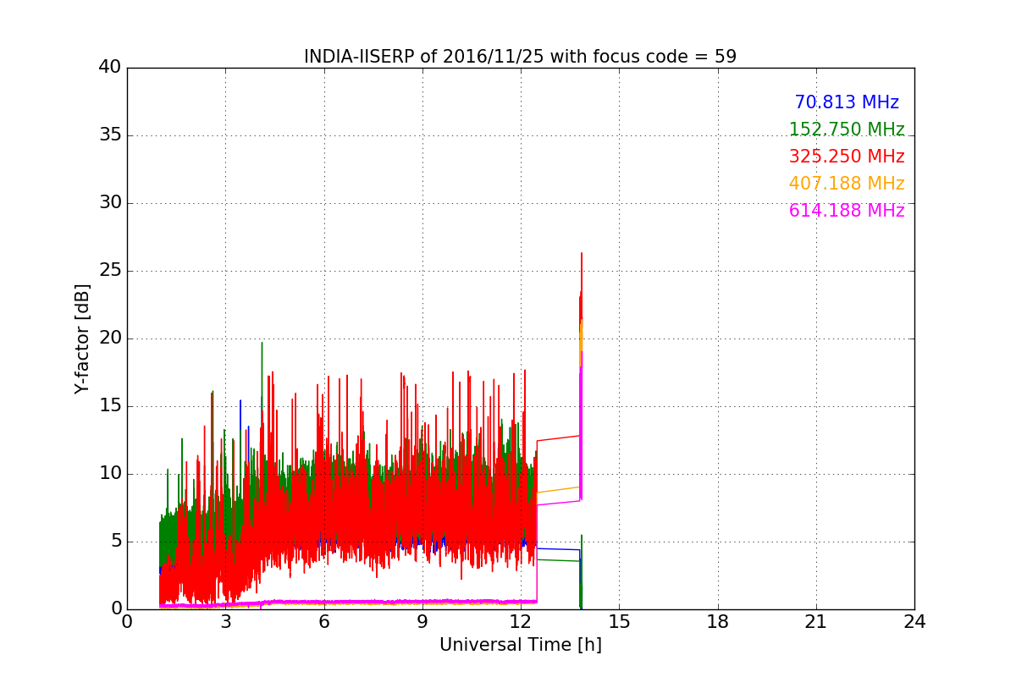Select the 325.250 MHz legend label

point(847,157)
